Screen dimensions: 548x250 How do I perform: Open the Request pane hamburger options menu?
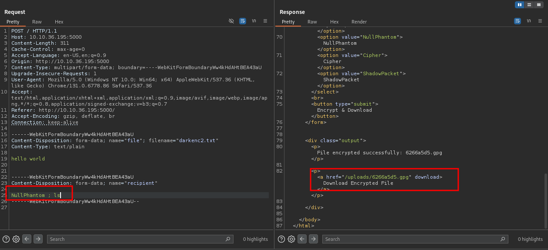tap(265, 21)
